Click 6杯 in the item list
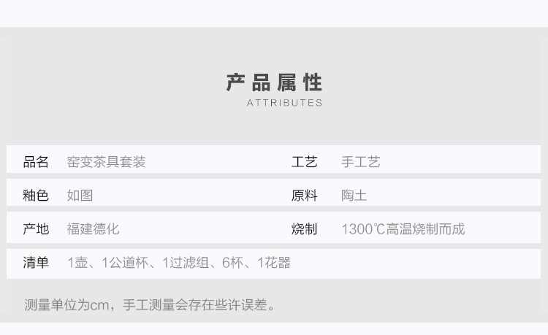The width and height of the screenshot is (548, 335). coord(230,263)
